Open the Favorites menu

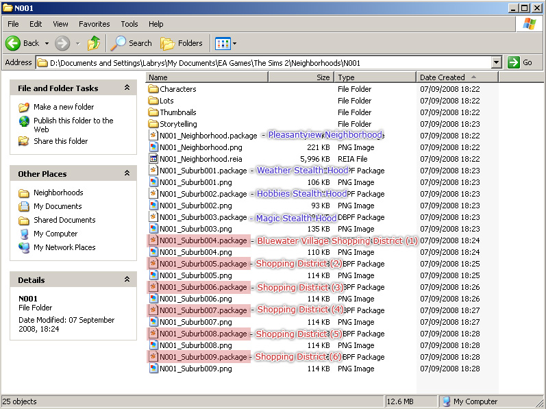click(x=94, y=24)
